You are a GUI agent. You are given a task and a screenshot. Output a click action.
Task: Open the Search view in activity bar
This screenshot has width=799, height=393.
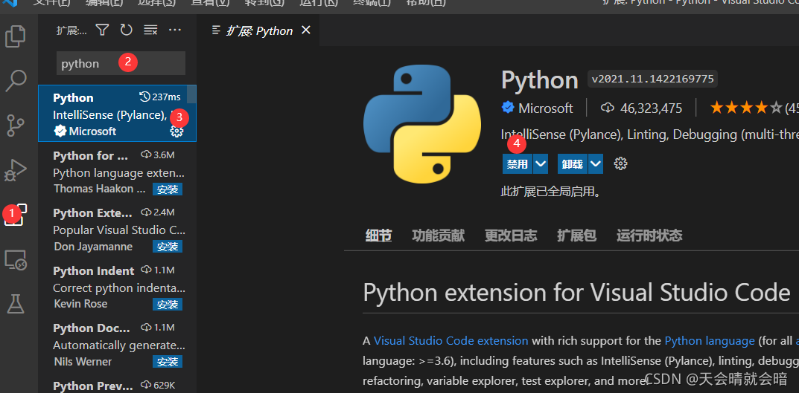pyautogui.click(x=16, y=81)
